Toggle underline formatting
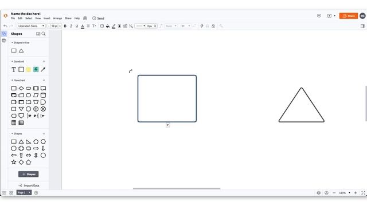This screenshot has width=367, height=206. 77,26
